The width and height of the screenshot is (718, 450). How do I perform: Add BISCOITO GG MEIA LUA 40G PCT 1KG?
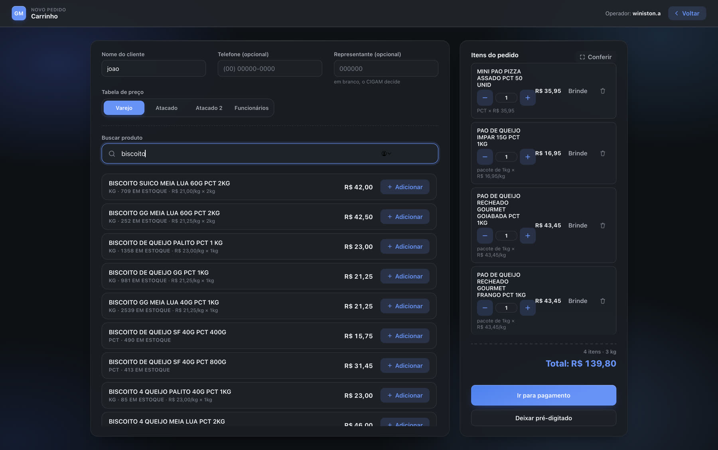pos(405,306)
